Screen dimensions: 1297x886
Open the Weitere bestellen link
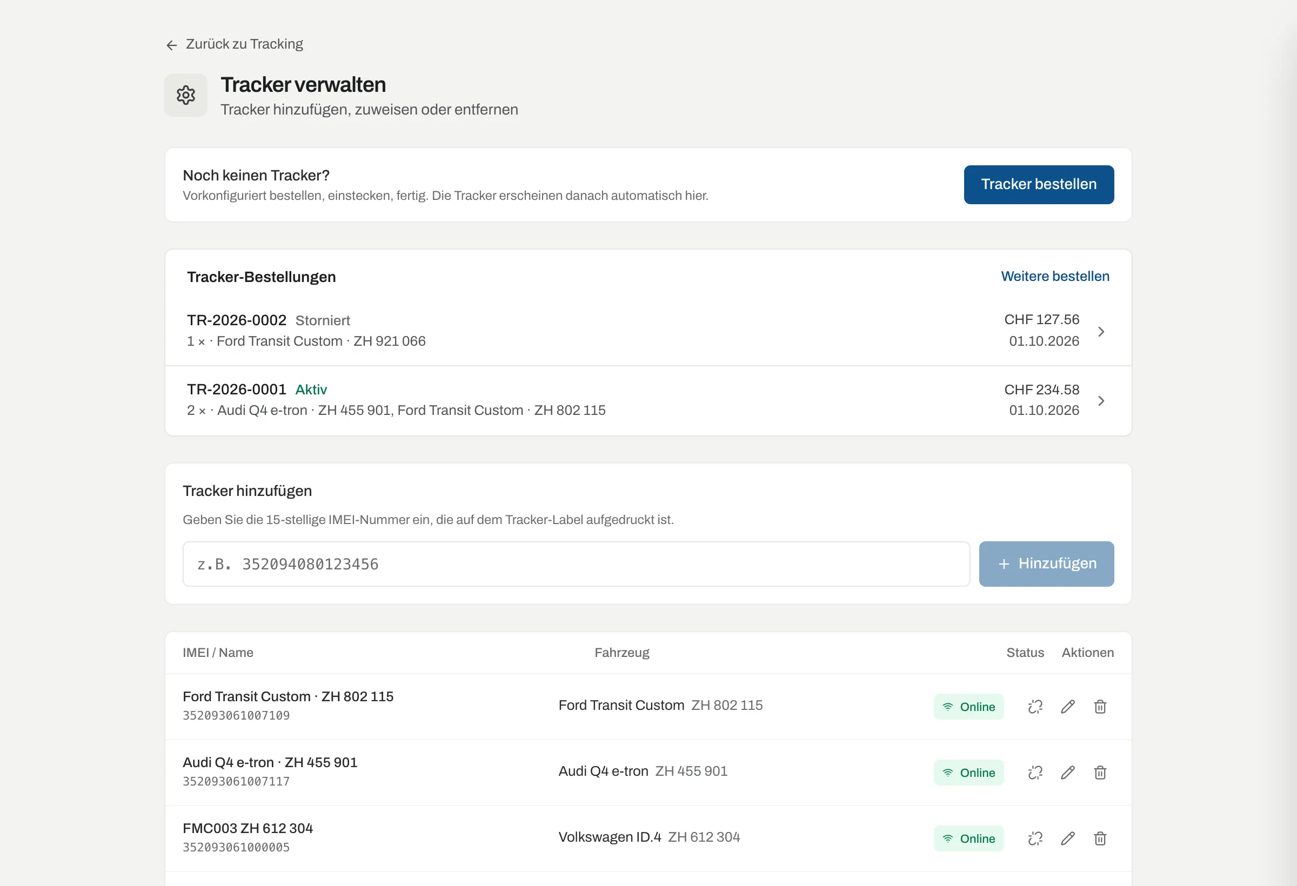point(1055,276)
